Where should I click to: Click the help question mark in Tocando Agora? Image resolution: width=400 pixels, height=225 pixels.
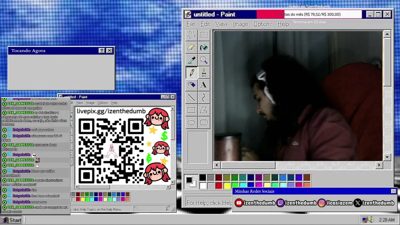coord(102,51)
